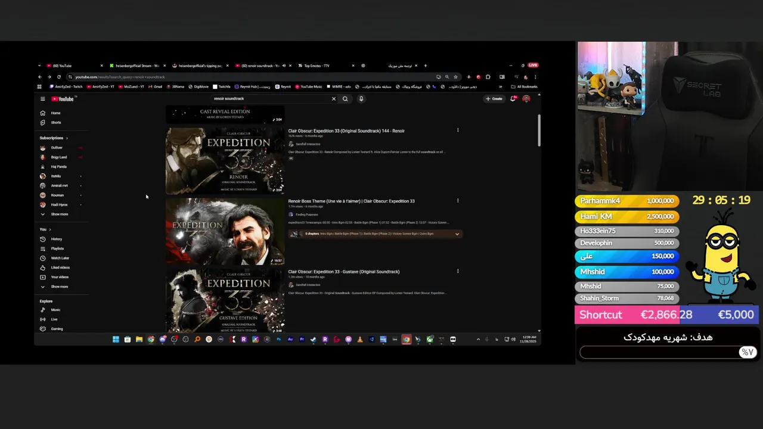Open the bookmarks bar apps grid icon
This screenshot has width=763, height=429.
click(39, 87)
